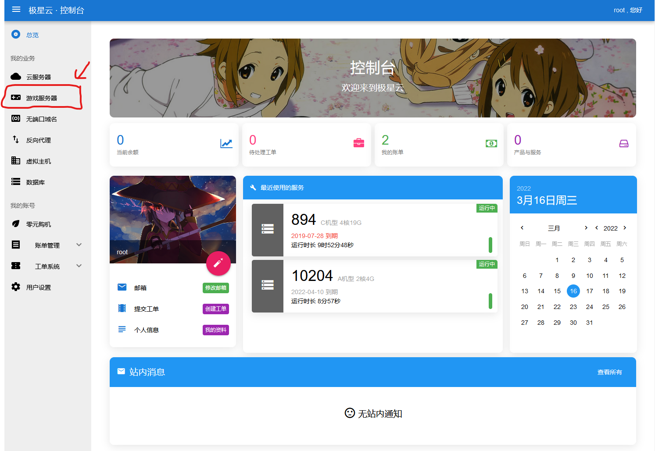Click the film-strip icon beside 提交工单
Screen dimensions: 655x451
[x=122, y=308]
